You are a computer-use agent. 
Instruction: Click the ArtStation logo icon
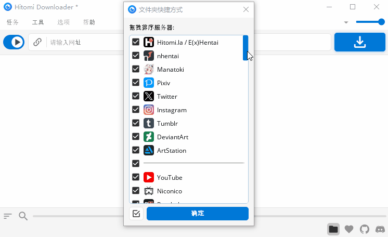click(x=149, y=150)
